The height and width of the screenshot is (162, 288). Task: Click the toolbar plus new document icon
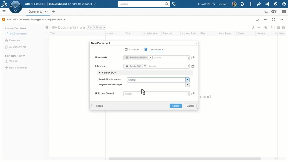click(259, 28)
